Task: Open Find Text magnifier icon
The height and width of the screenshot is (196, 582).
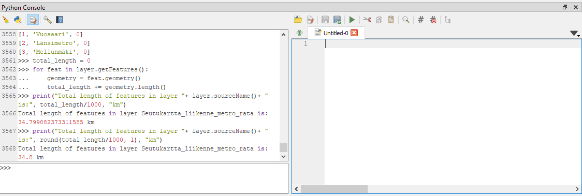Action: coord(406,20)
